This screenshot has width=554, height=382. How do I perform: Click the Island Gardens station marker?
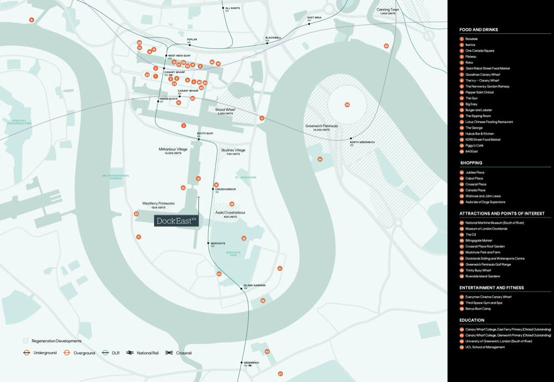point(242,288)
